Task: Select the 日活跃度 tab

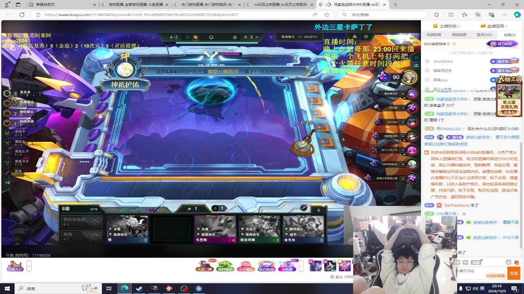Action: click(434, 35)
